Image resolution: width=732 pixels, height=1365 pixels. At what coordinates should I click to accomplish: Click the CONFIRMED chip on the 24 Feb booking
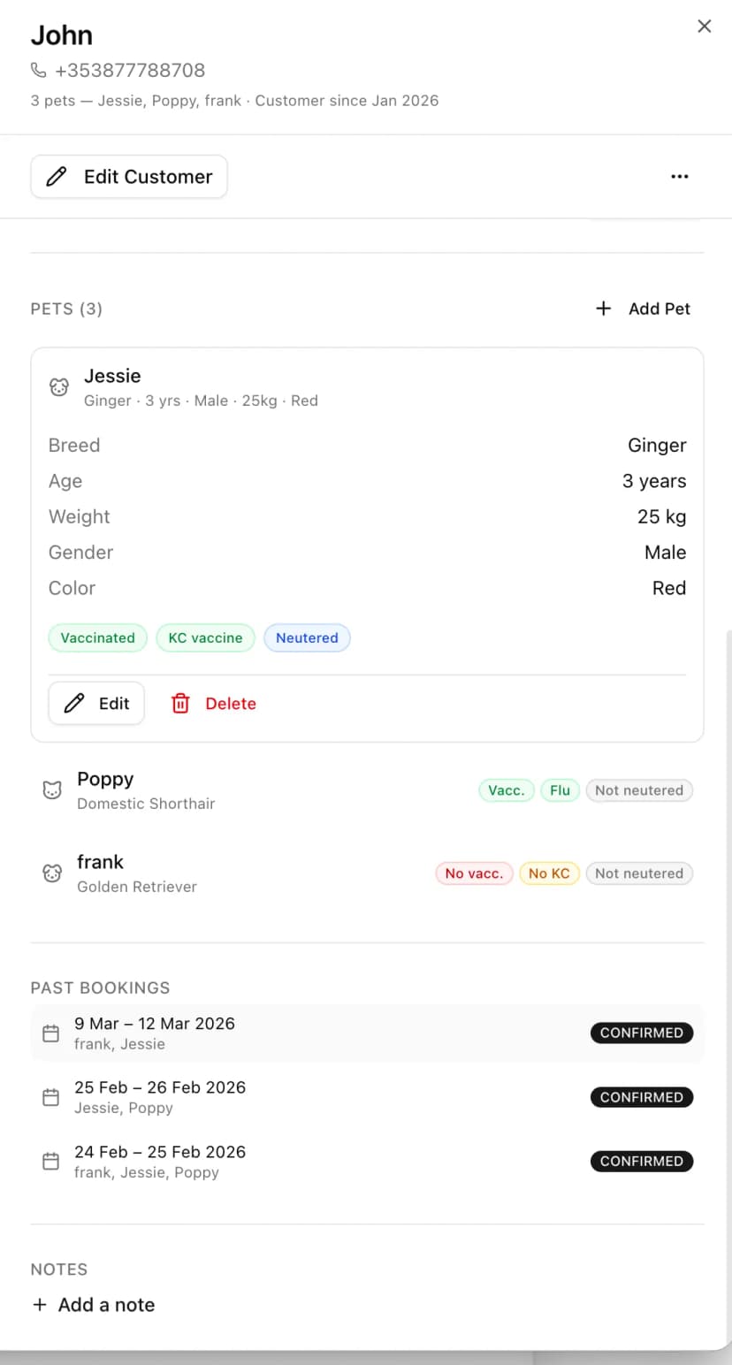click(642, 1161)
